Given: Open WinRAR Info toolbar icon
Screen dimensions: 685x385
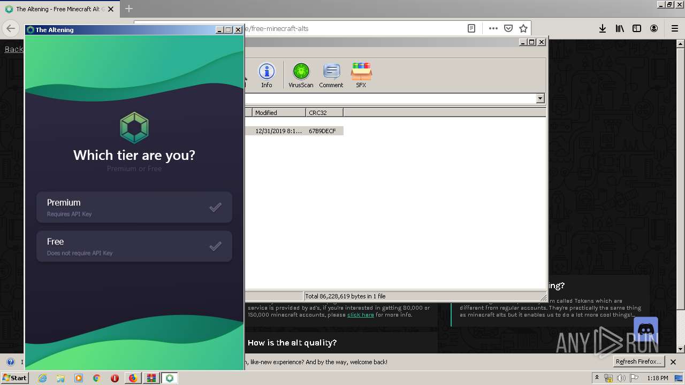Looking at the screenshot, I should [x=267, y=75].
